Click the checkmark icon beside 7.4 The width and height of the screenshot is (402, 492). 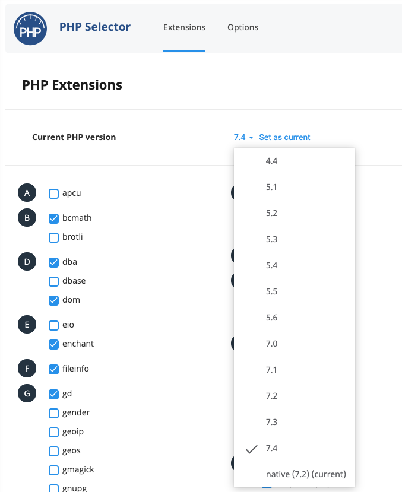pos(252,449)
